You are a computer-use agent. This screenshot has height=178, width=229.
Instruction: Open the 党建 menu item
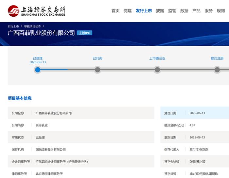pos(128,11)
